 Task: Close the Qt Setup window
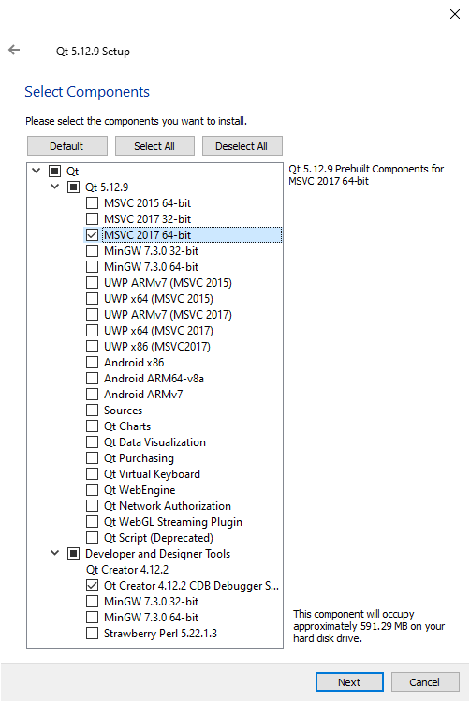point(455,14)
